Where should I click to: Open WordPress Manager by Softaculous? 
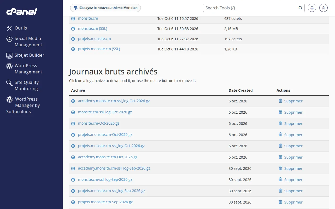tap(23, 105)
